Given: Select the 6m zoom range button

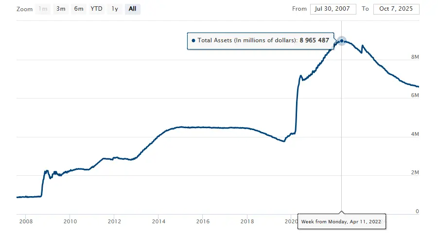Looking at the screenshot, I should [x=78, y=9].
